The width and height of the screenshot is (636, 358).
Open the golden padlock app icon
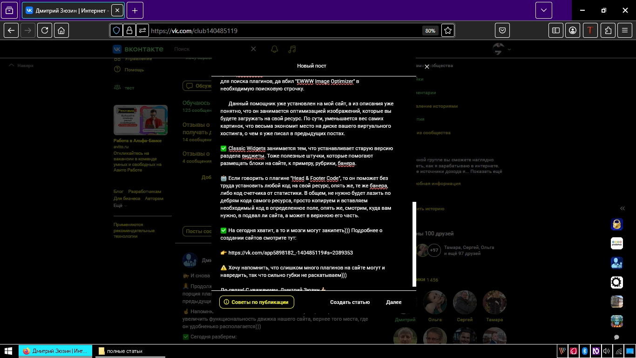617,224
